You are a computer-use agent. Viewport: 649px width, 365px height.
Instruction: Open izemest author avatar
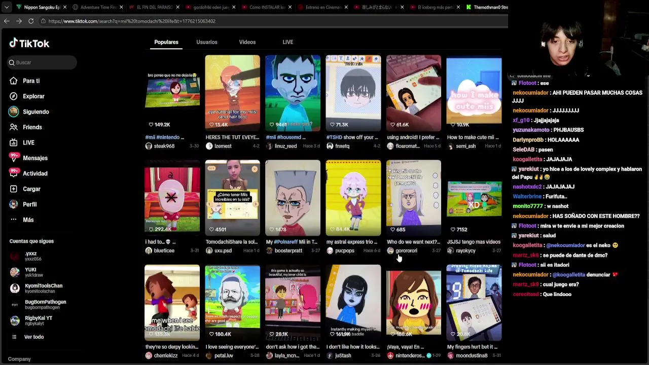click(x=209, y=146)
